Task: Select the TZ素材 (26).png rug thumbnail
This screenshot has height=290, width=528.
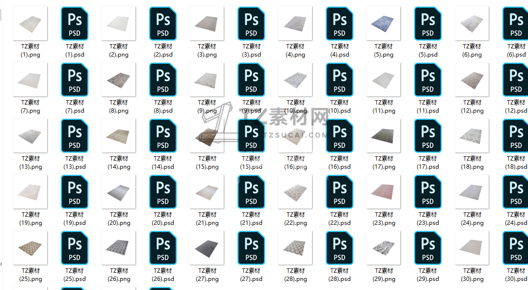Action: 118,248
